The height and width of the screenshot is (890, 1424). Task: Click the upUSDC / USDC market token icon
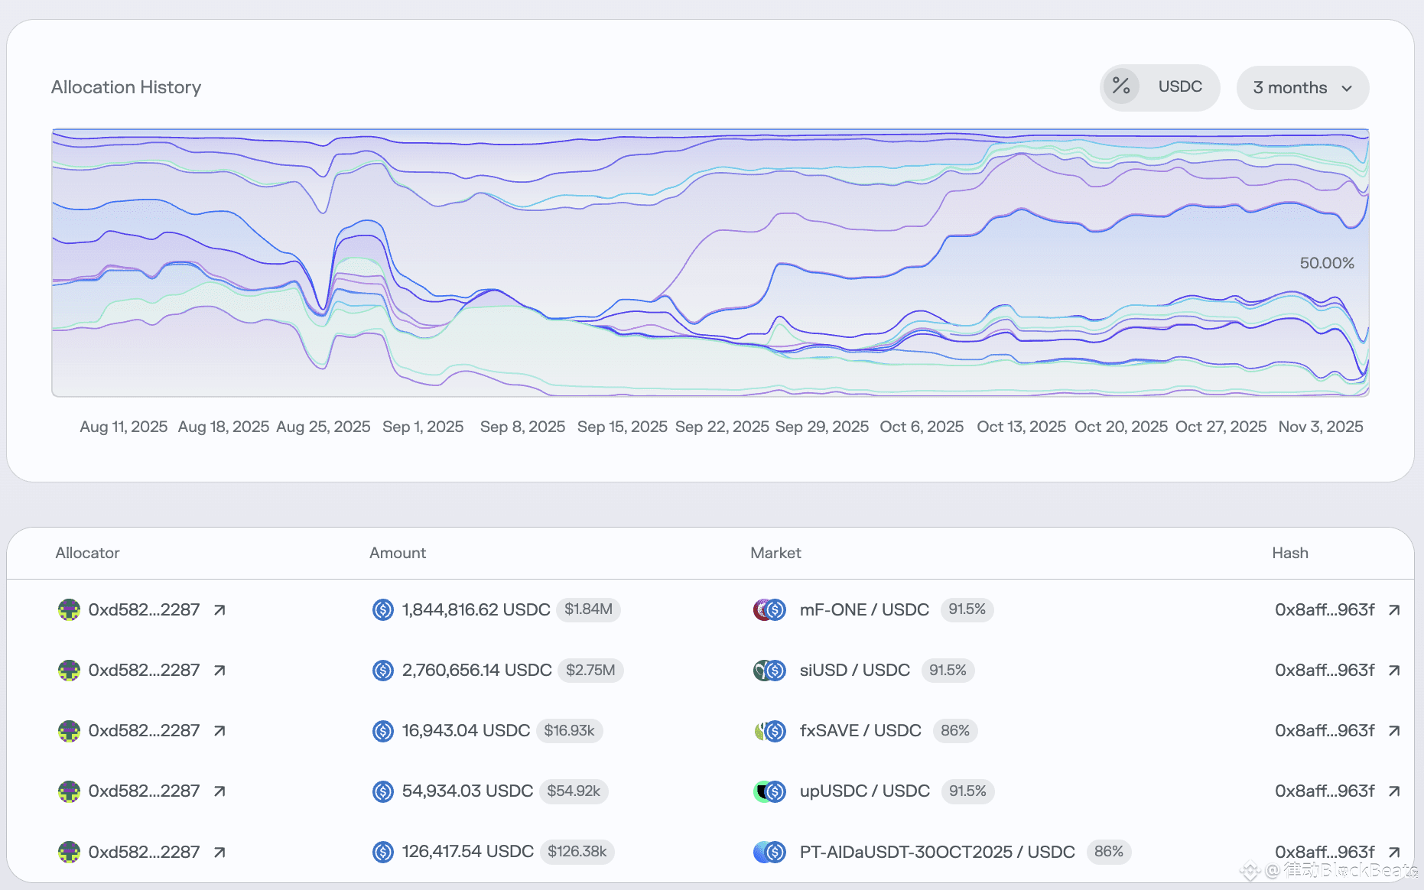point(769,791)
